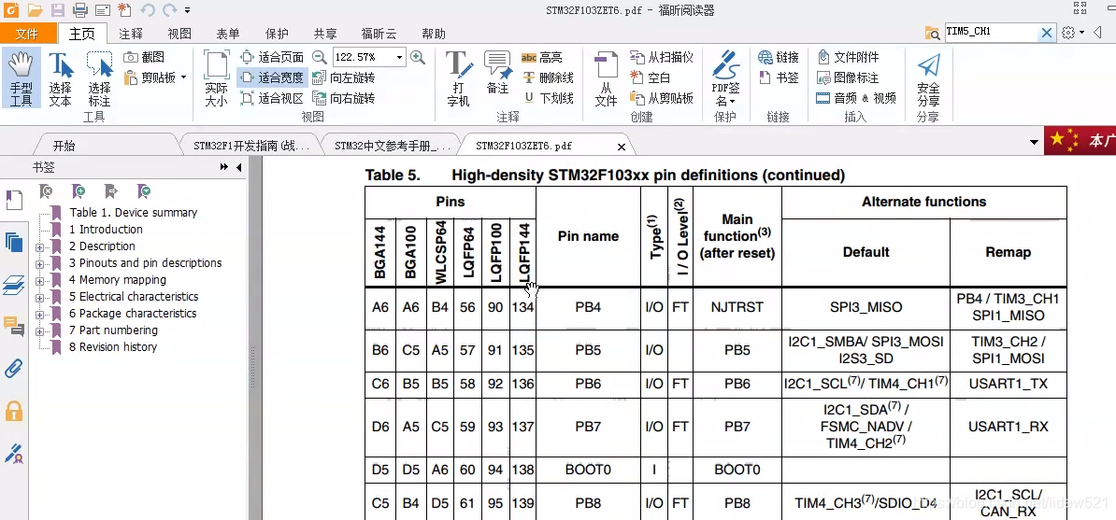Attach a file (文件附件)
Image resolution: width=1116 pixels, height=520 pixels.
[x=849, y=57]
